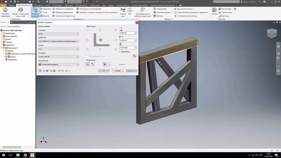Screen dimensions: 281x158
Task: Expand the Крепление:1 node in model tree
Action: tap(1, 48)
